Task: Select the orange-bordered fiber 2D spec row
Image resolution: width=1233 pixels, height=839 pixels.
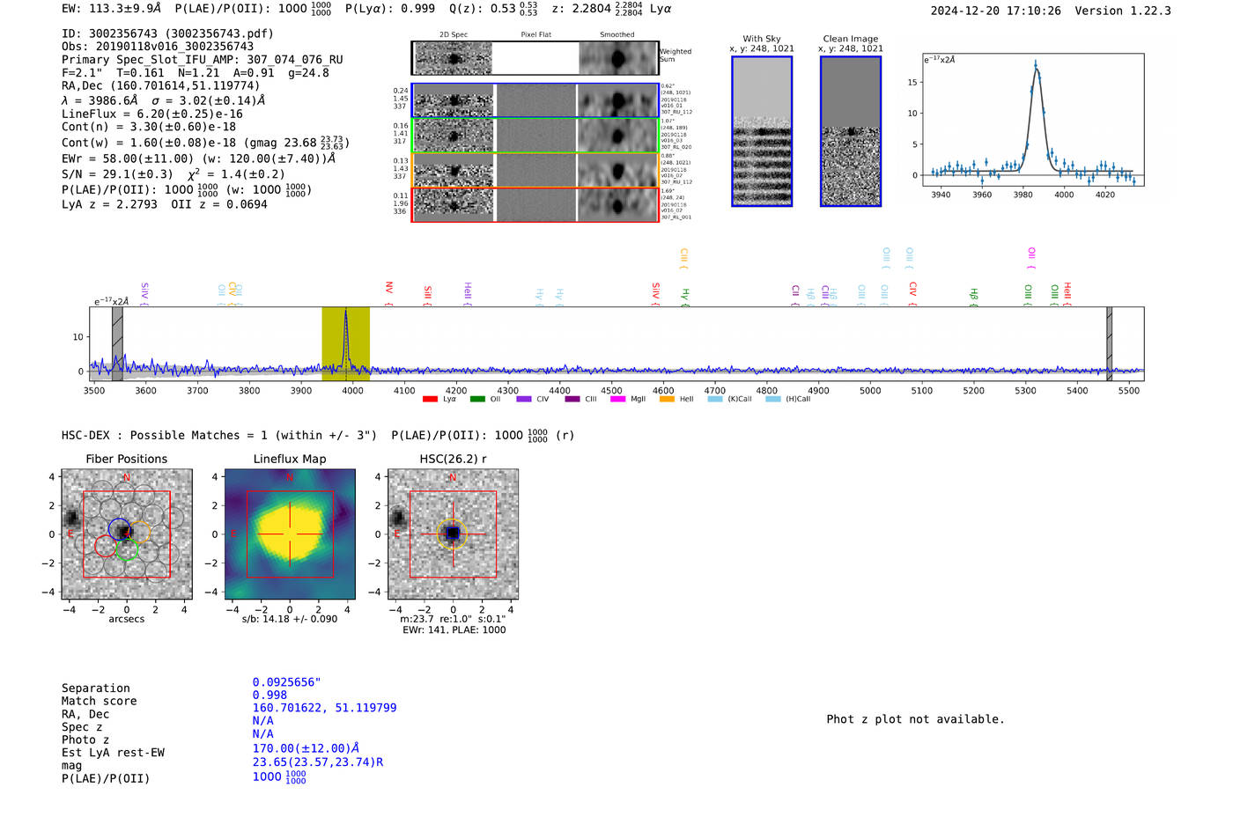Action: pos(535,170)
